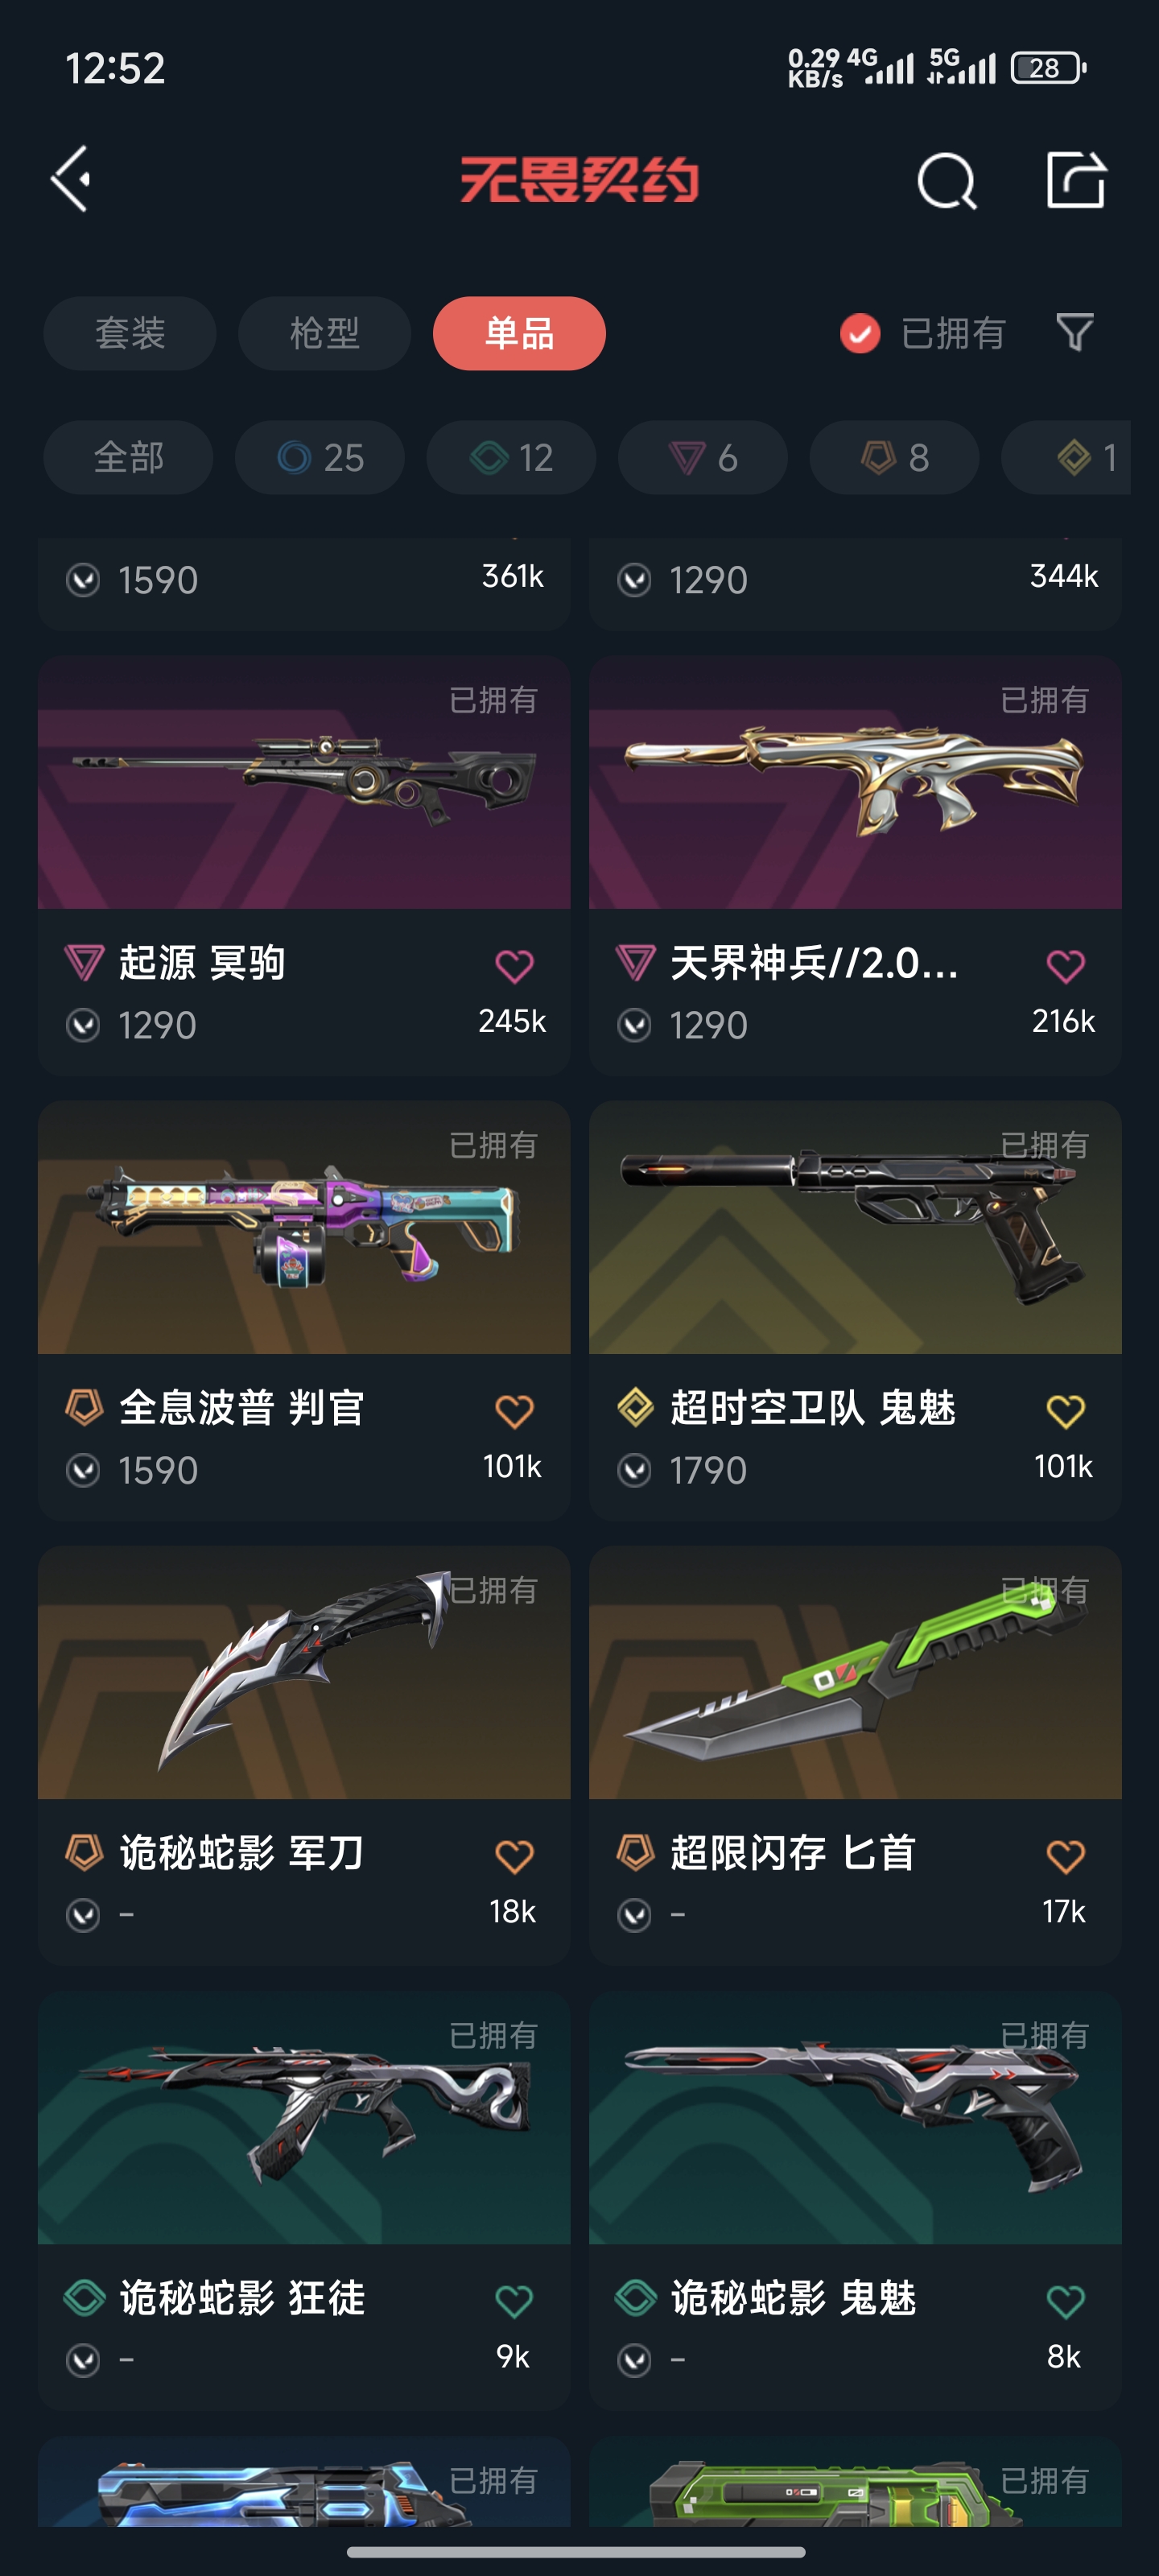Screen dimensions: 1159x2576
Task: Tap heart on 超限闪存 匕首
Action: pyautogui.click(x=1065, y=1855)
